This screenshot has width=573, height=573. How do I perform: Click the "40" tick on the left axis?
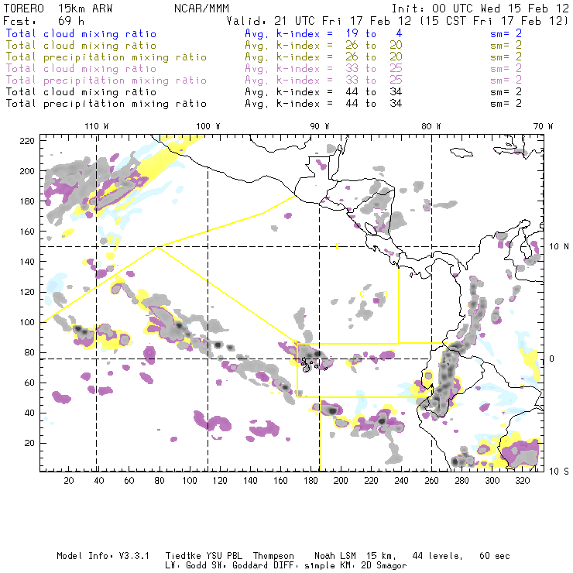(29, 413)
